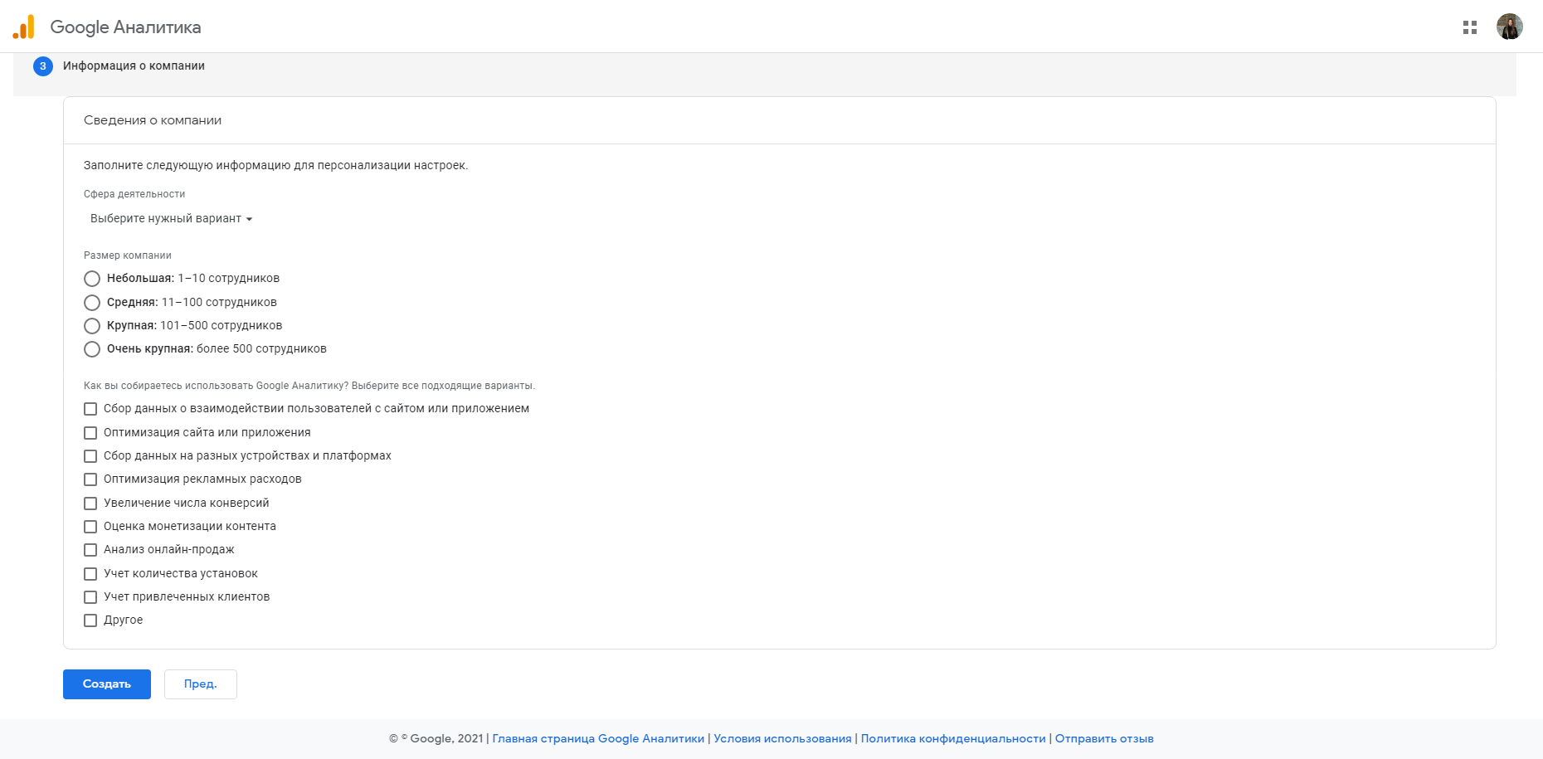1543x759 pixels.
Task: Open Политика конфиденциальности link
Action: coord(953,738)
